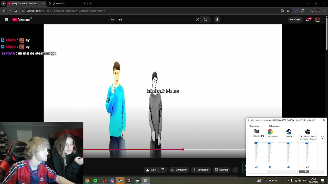Click the video progress bar scrubber
This screenshot has height=184, width=328.
pos(183,149)
